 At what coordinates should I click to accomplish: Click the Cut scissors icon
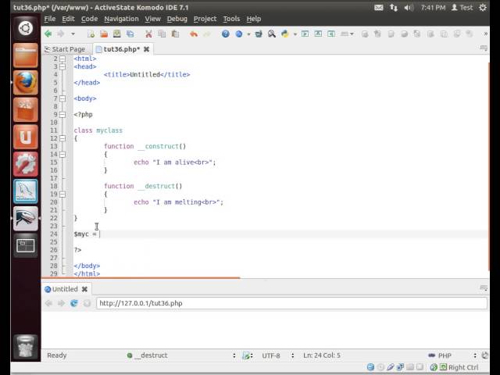tap(148, 34)
